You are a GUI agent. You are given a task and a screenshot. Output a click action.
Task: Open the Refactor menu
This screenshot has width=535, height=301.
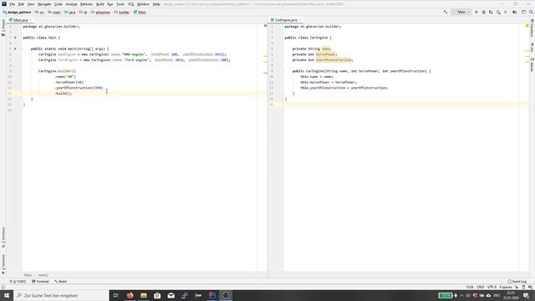pyautogui.click(x=86, y=4)
